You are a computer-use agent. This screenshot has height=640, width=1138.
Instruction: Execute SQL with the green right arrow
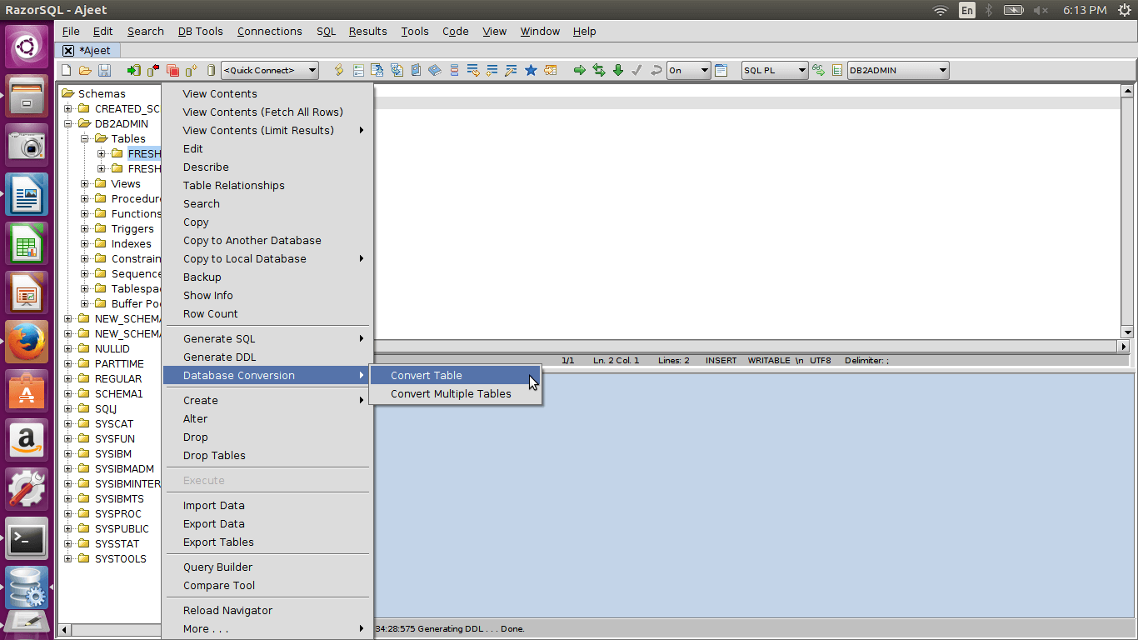point(580,70)
